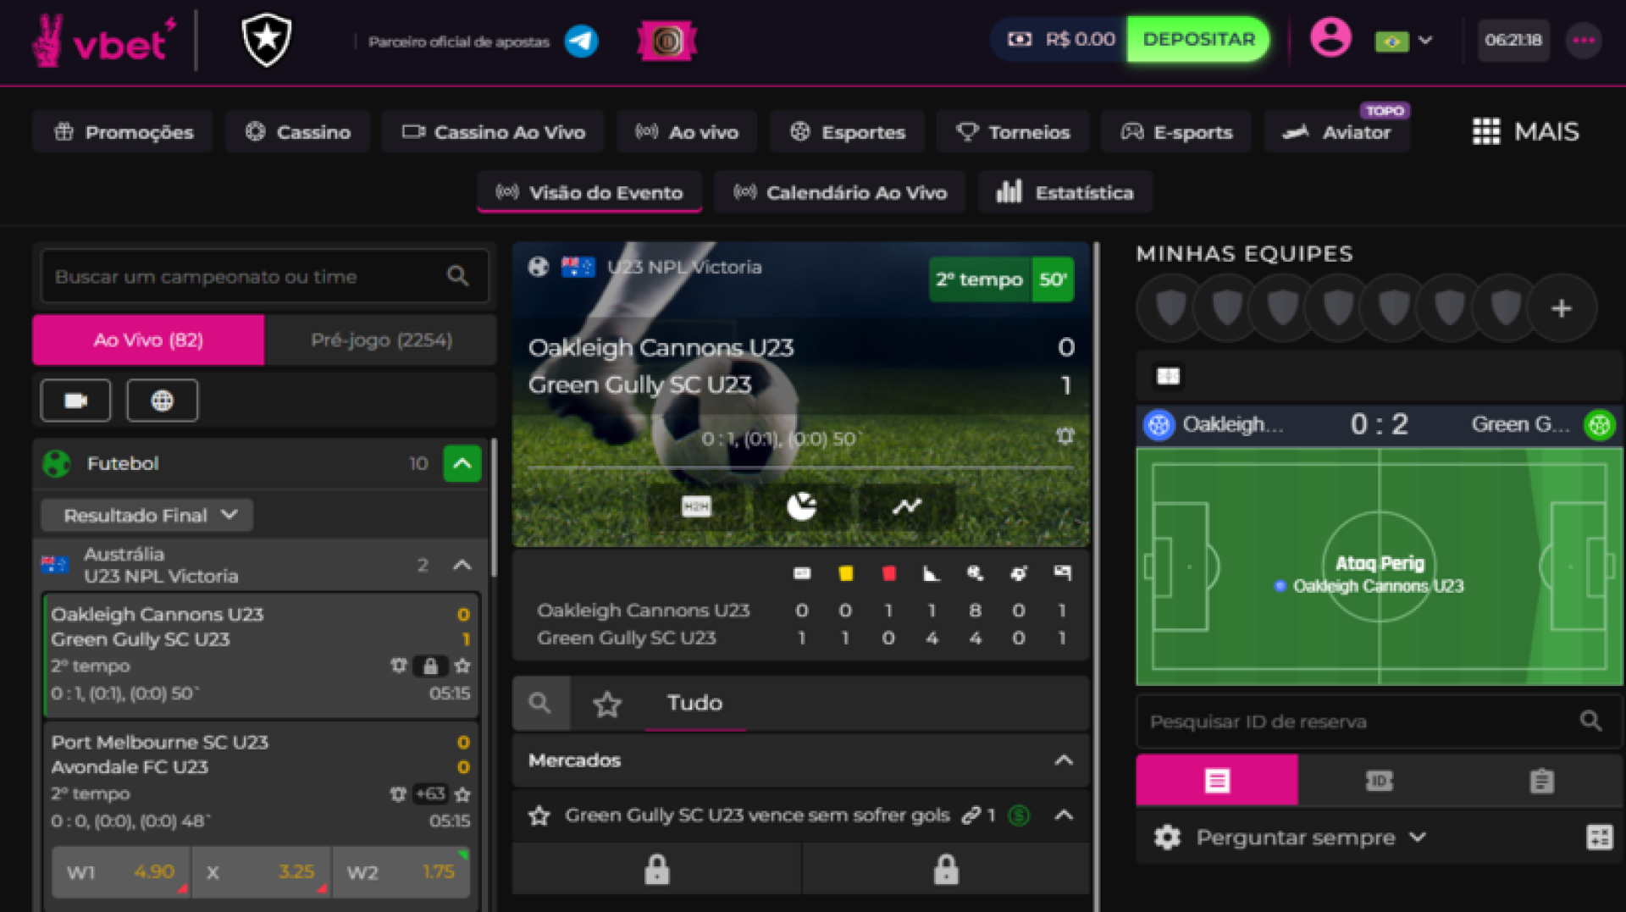
Task: Switch to the Pré-jogo tab
Action: tap(380, 340)
